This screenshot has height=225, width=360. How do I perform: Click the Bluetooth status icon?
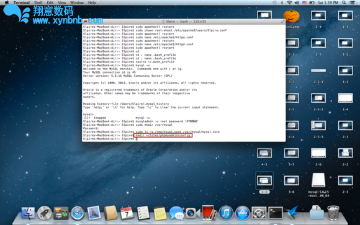click(282, 2)
